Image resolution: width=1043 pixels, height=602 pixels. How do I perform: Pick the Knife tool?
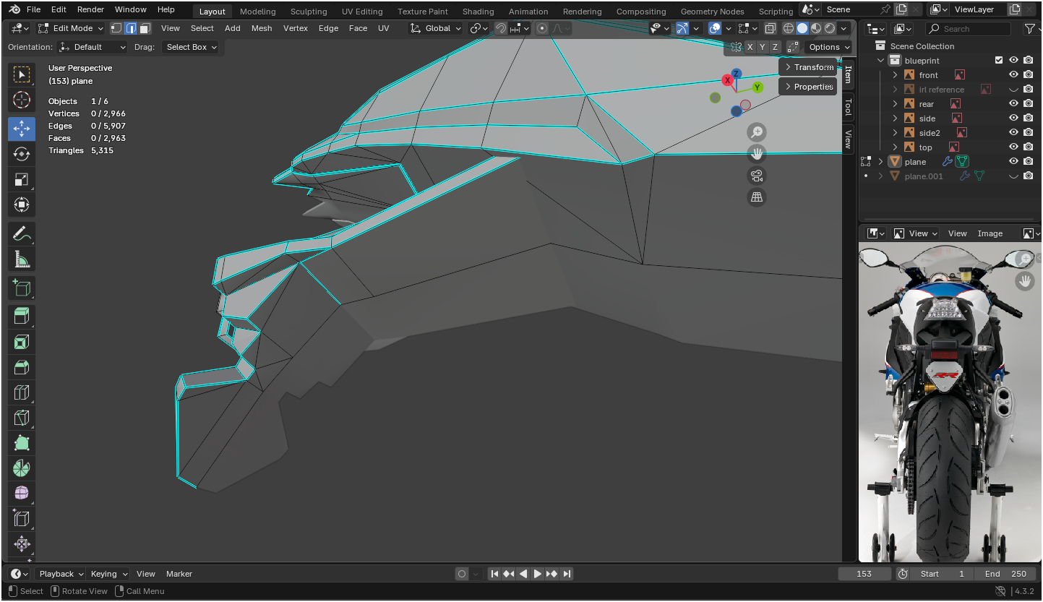click(22, 418)
